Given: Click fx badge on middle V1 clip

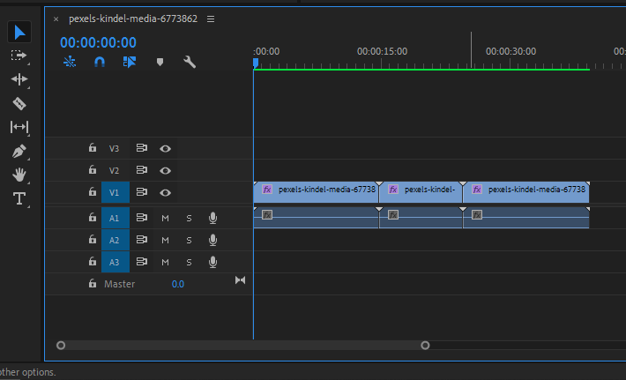Looking at the screenshot, I should coord(393,190).
